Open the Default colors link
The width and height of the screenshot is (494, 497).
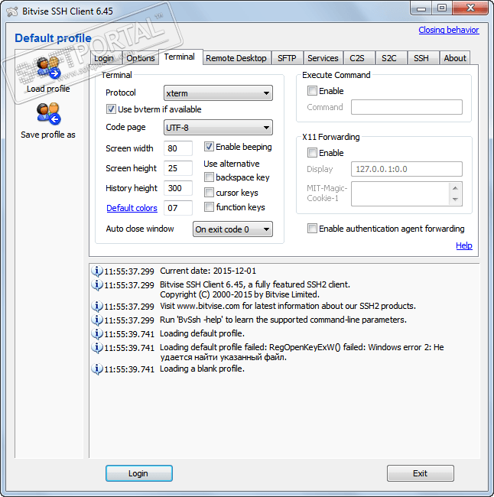coord(132,208)
